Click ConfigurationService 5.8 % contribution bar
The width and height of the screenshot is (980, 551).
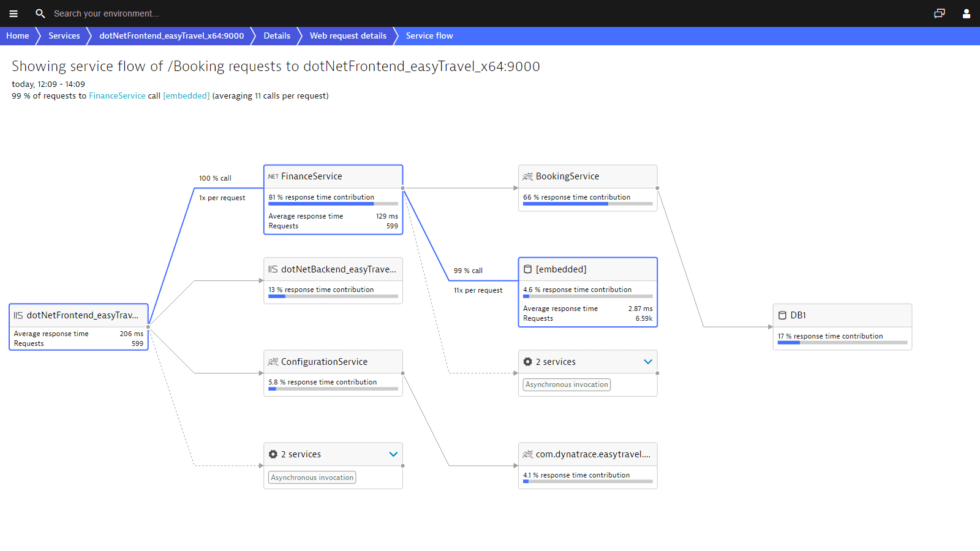333,389
